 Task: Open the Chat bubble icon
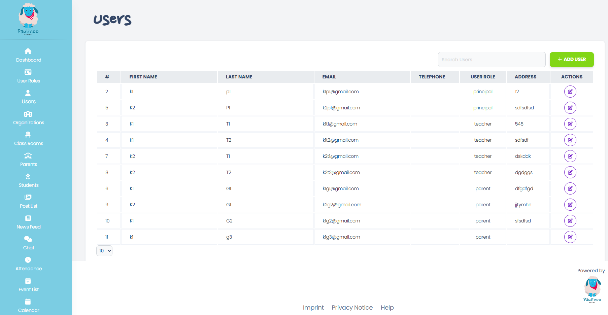click(x=28, y=239)
